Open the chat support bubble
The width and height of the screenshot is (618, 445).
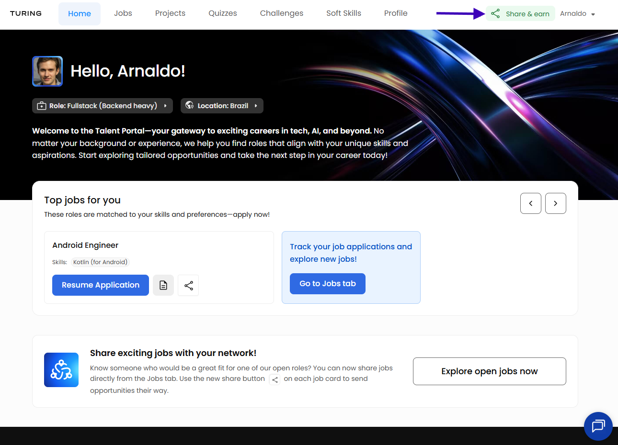click(598, 426)
